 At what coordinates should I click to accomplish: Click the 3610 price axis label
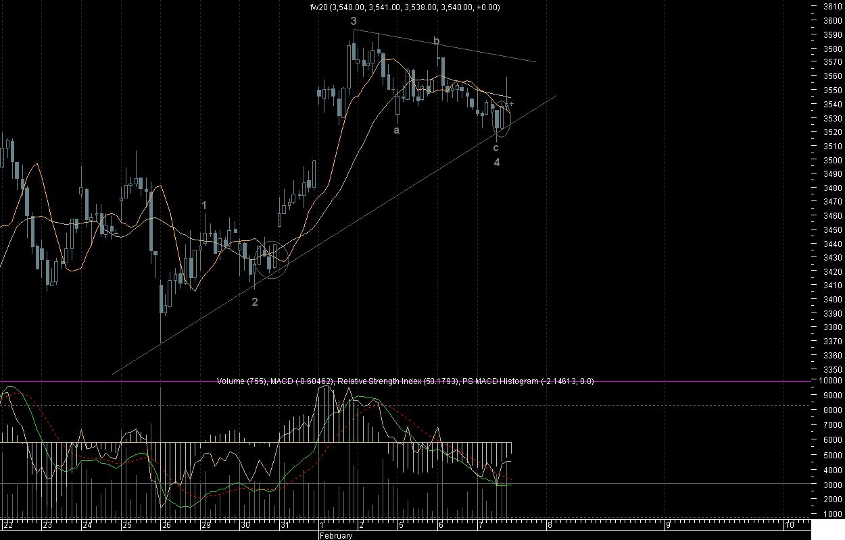tap(832, 7)
